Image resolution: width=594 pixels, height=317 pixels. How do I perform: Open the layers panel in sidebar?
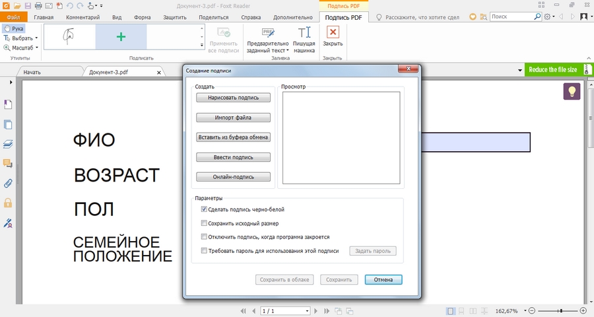[9, 143]
